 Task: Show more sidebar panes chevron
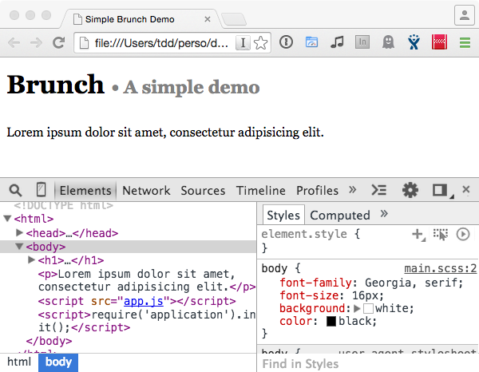(384, 213)
